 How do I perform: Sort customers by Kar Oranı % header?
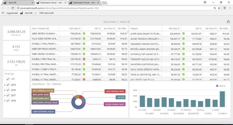(210, 28)
